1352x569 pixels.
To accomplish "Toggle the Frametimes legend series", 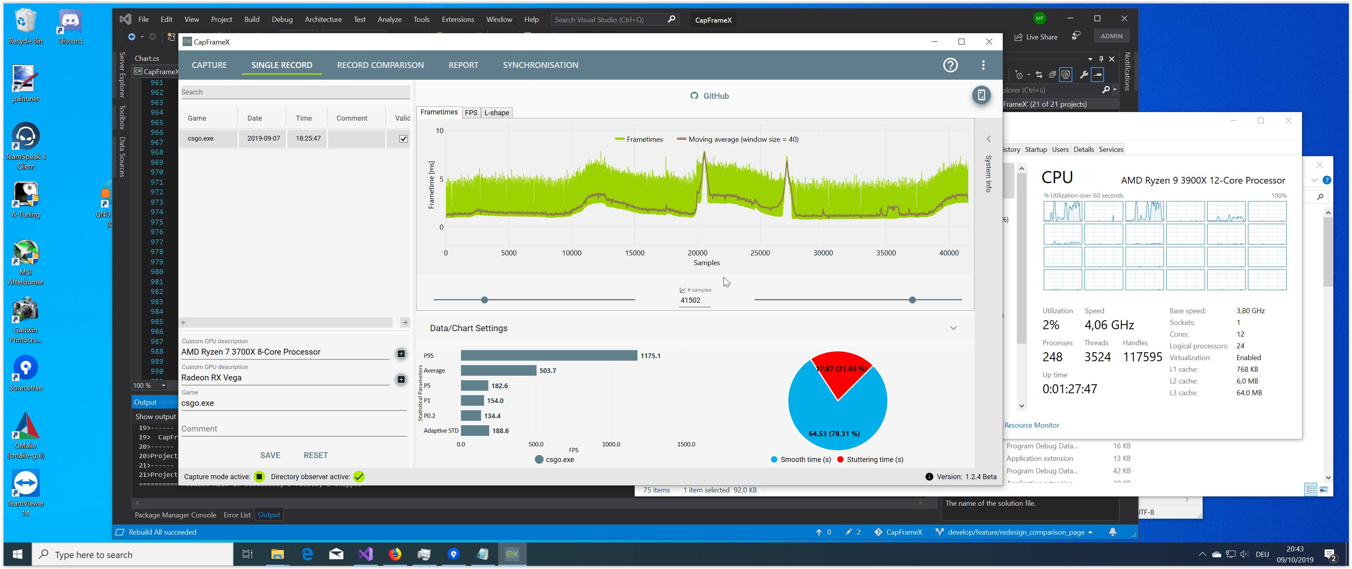I will 639,139.
